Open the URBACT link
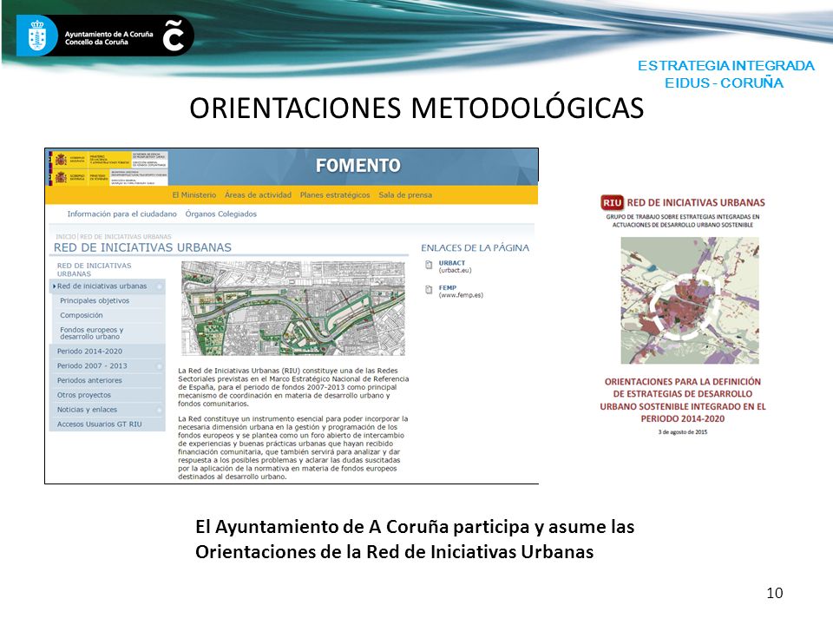The width and height of the screenshot is (833, 625). [x=451, y=263]
